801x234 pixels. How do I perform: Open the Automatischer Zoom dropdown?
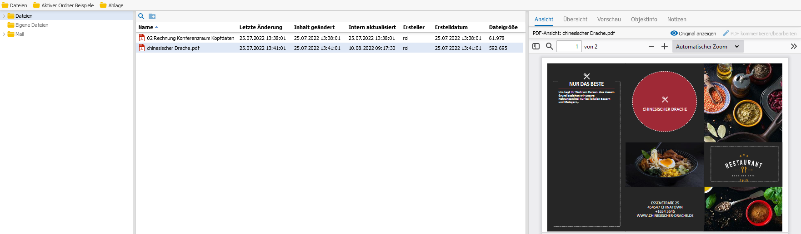pyautogui.click(x=708, y=46)
